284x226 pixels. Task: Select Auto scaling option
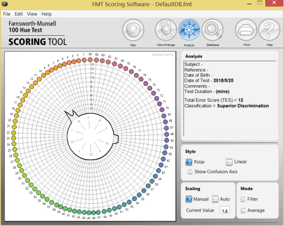[x=215, y=199]
